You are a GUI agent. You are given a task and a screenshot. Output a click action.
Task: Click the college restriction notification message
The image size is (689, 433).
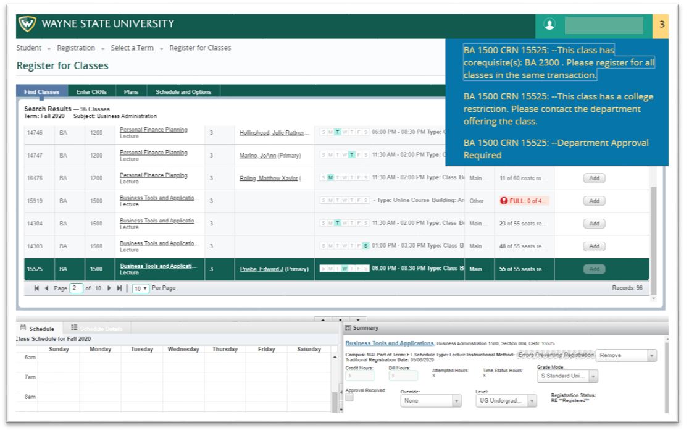point(559,109)
